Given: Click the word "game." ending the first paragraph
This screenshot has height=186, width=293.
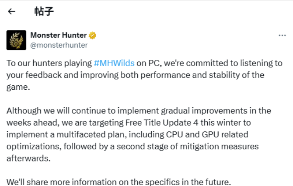Looking at the screenshot, I should 18,87.
